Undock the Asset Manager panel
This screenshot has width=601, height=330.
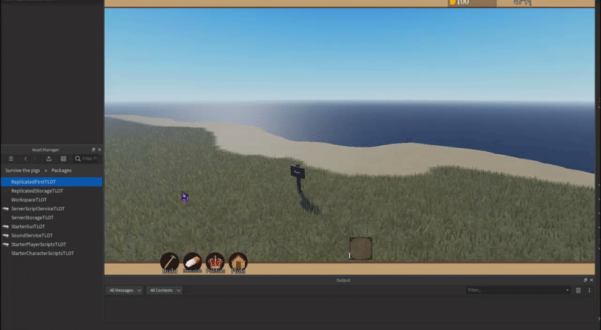pos(93,149)
